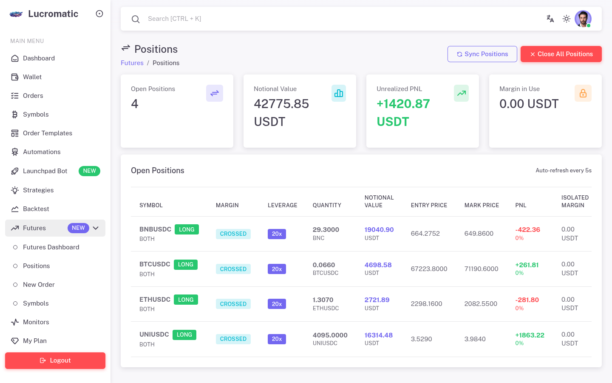The height and width of the screenshot is (383, 612).
Task: Open the Orders icon in sidebar
Action: click(14, 95)
